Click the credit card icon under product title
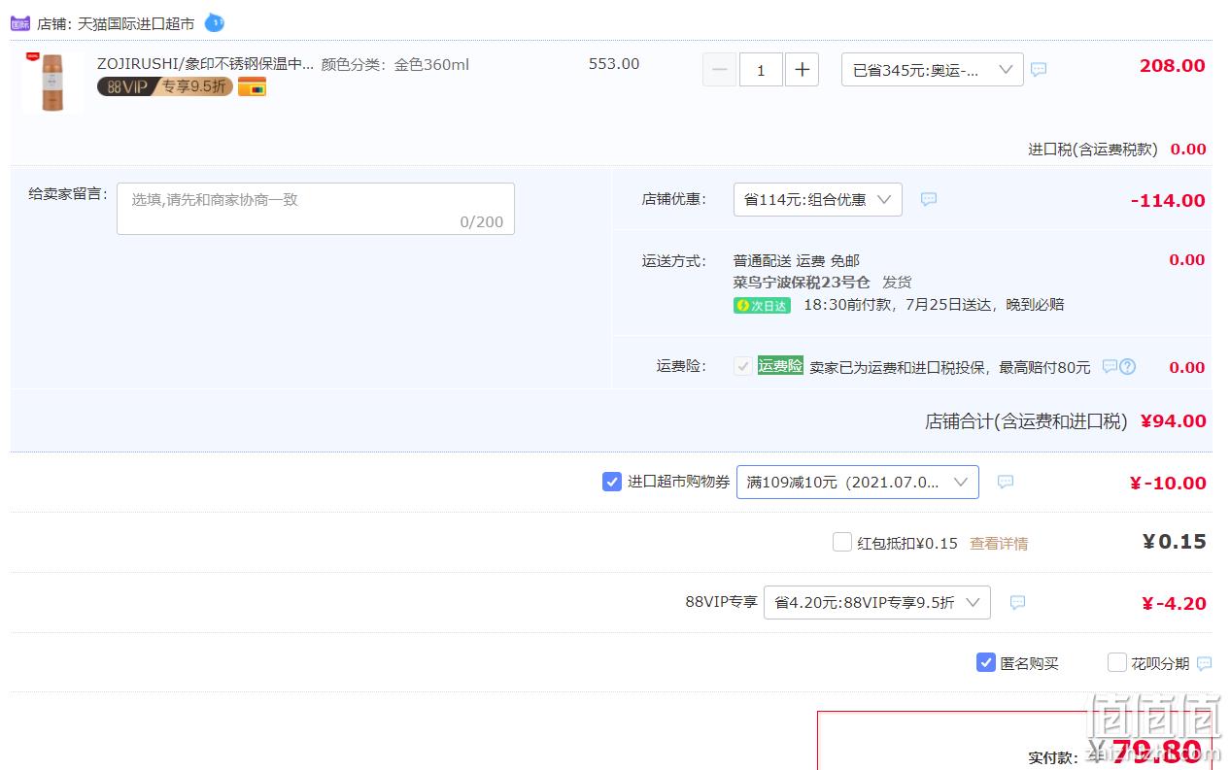 pos(252,87)
